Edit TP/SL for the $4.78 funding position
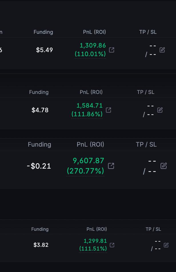 [160, 110]
